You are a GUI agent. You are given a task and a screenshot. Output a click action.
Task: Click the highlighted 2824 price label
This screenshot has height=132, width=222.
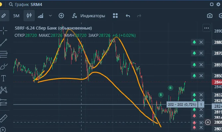click(217, 106)
